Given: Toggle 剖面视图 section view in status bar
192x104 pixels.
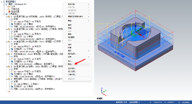Looking at the screenshot, I should (x=121, y=102).
